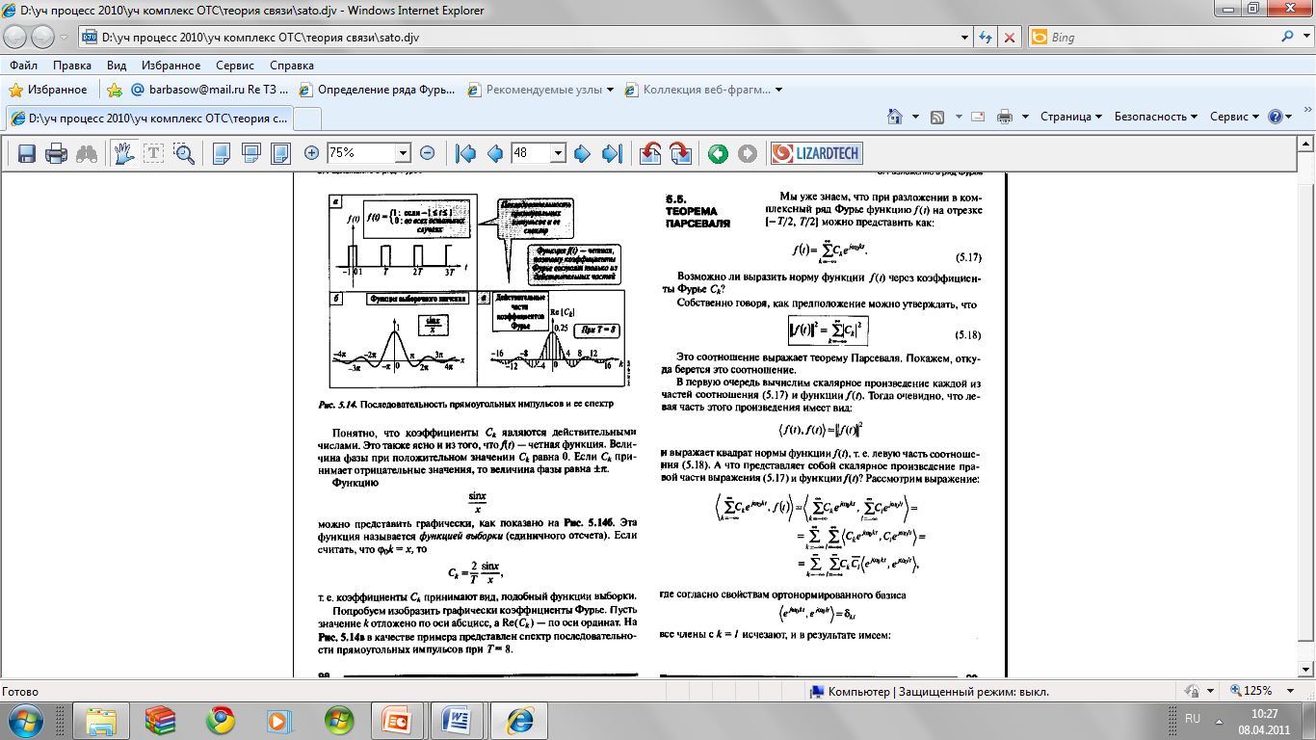Open the Избранное menu in the menu bar
The width and height of the screenshot is (1316, 740).
tap(171, 66)
